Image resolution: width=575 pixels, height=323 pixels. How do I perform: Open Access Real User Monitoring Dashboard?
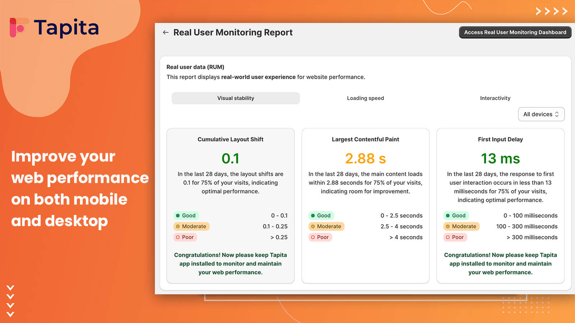pos(515,32)
